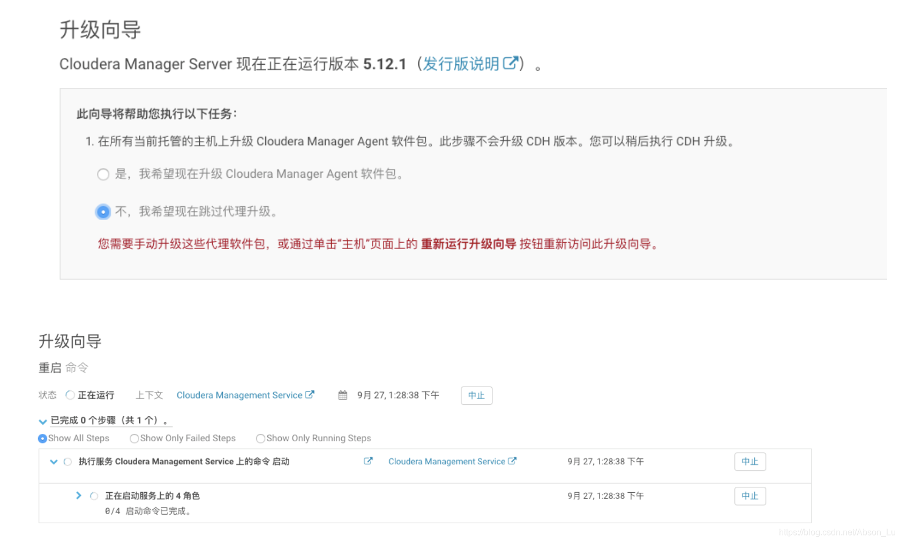Collapse the '执行服务 Cloudera Management Service' step row
Viewport: 900px width, 542px height.
[x=54, y=462]
